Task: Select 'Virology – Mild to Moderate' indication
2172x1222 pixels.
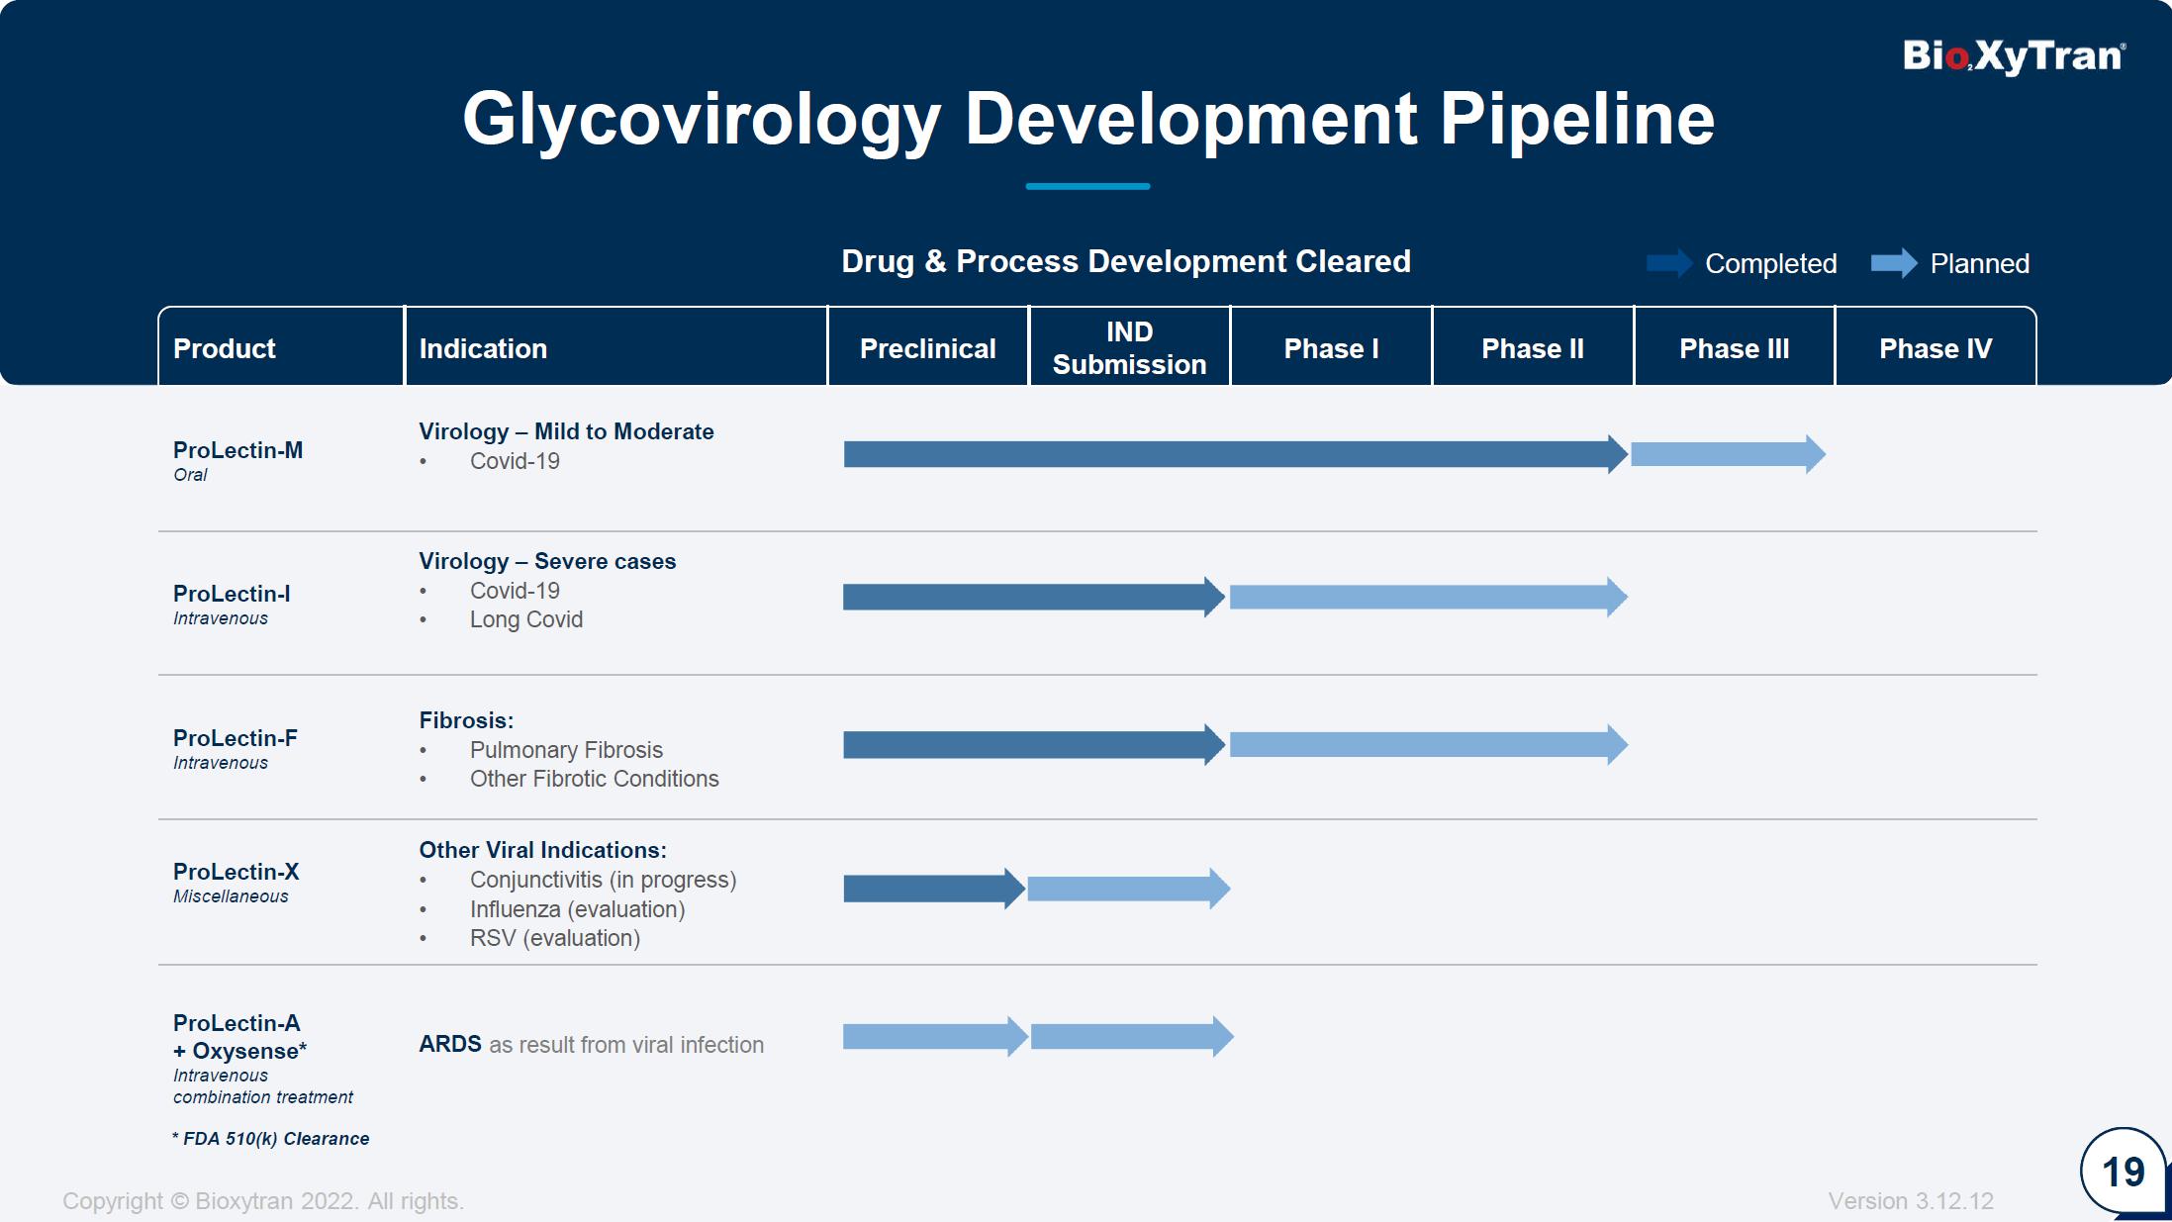Action: [x=566, y=431]
